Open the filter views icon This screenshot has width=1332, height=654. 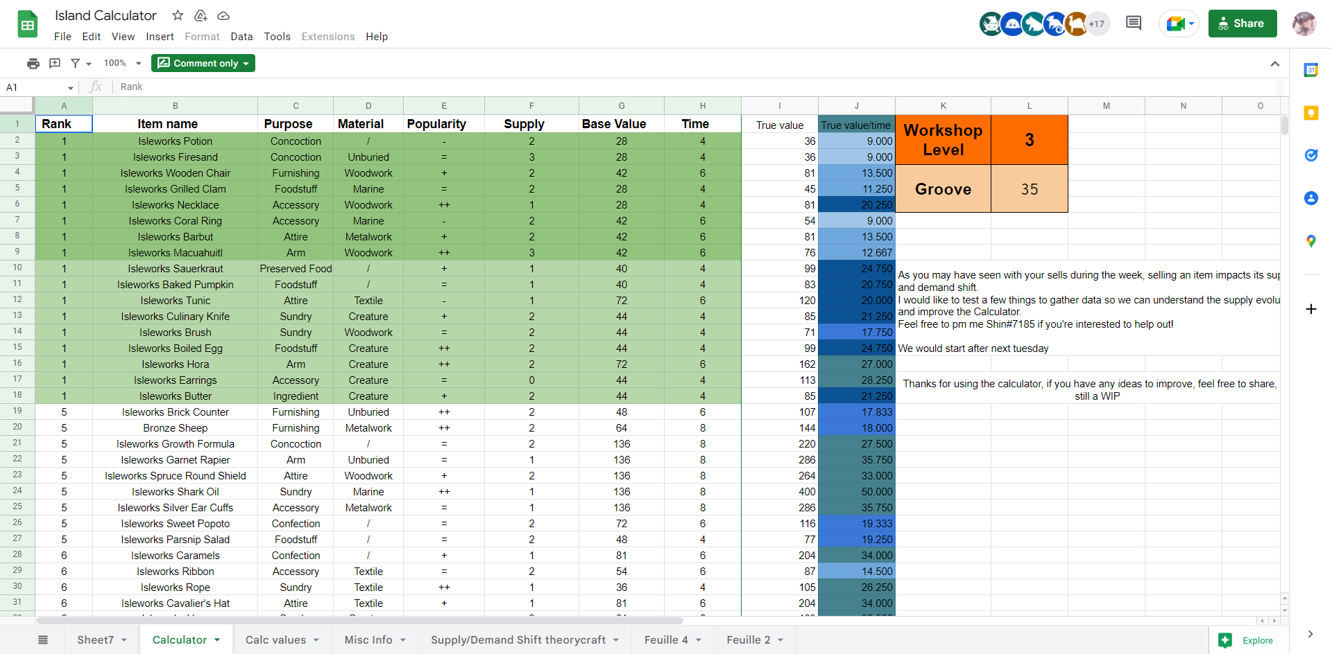pos(76,63)
